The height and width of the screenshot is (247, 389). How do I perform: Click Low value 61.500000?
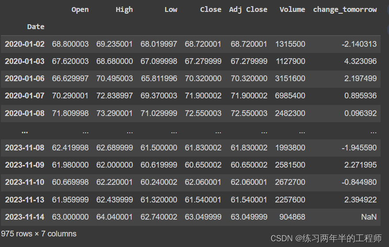pos(159,148)
